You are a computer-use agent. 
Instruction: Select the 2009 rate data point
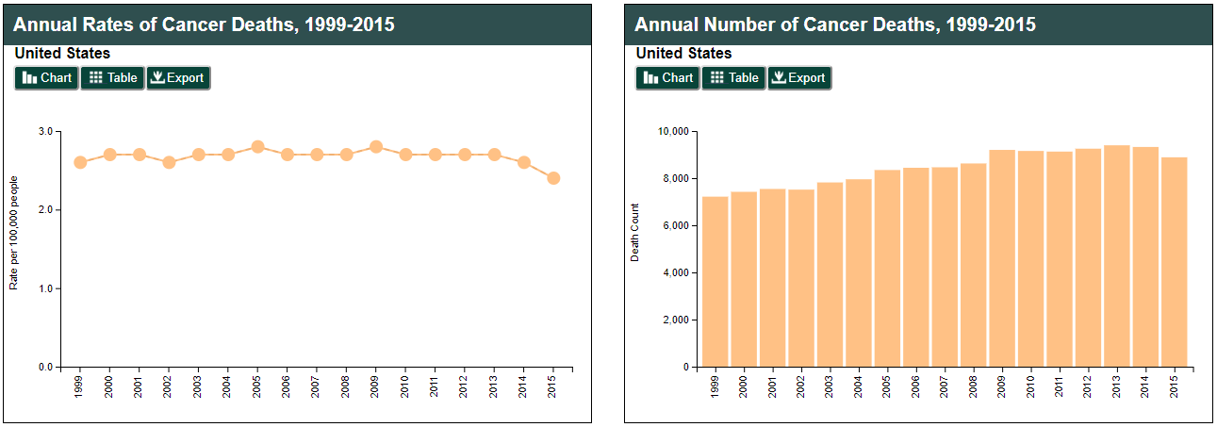(x=376, y=147)
